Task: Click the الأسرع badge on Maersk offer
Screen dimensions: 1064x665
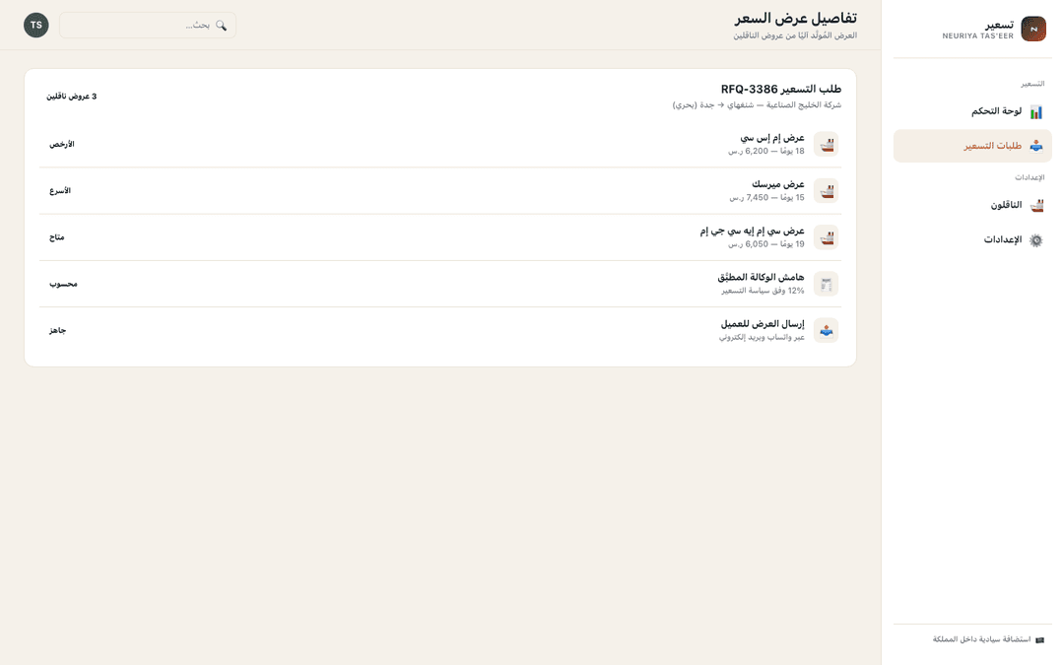Action: pyautogui.click(x=60, y=191)
